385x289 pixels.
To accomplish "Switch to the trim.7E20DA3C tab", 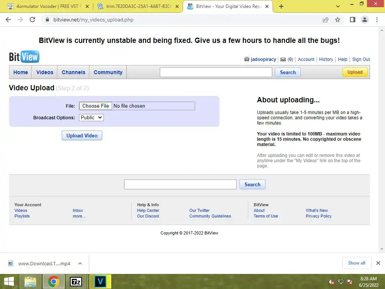I will (x=138, y=6).
